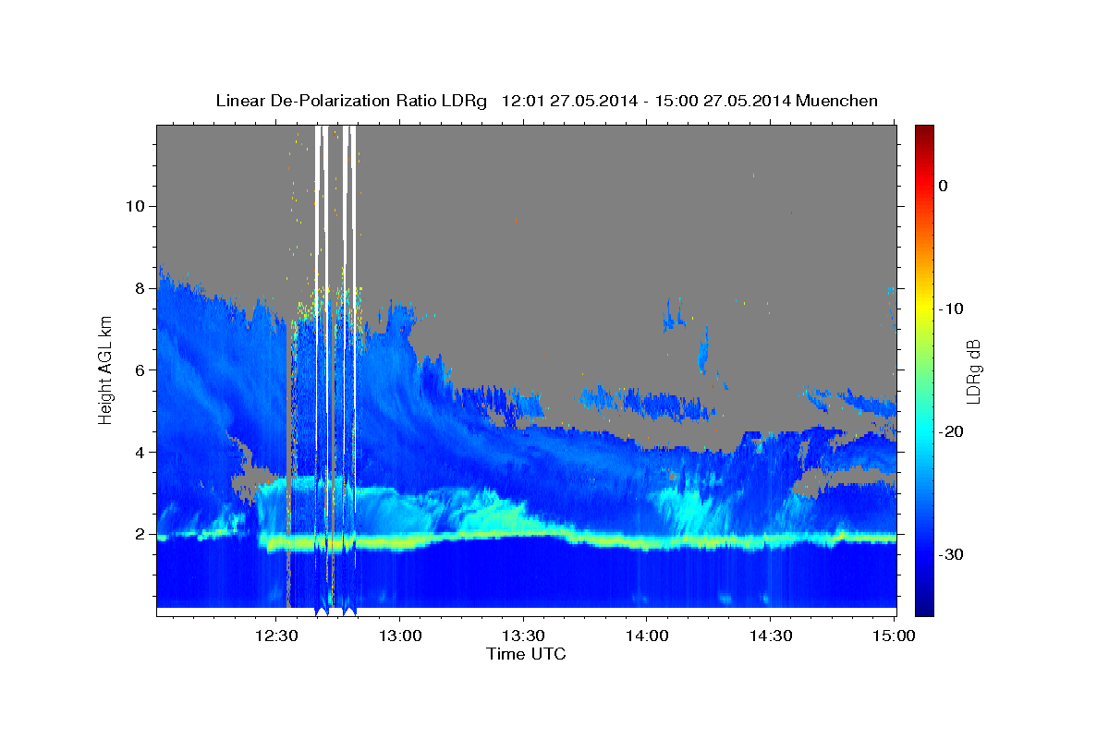This screenshot has width=1109, height=739.
Task: Click the 13:30 time tick label
Action: click(523, 636)
